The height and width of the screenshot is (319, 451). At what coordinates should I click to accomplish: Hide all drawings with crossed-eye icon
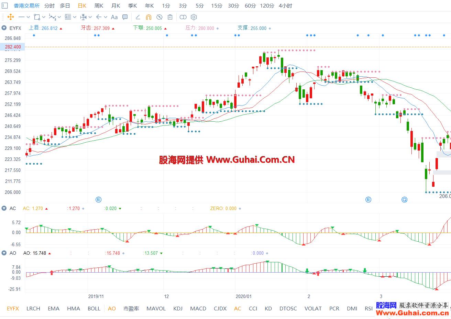click(x=159, y=17)
